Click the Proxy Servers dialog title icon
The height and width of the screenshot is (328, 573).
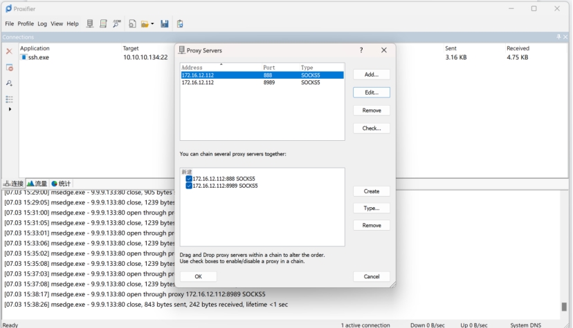tap(181, 50)
